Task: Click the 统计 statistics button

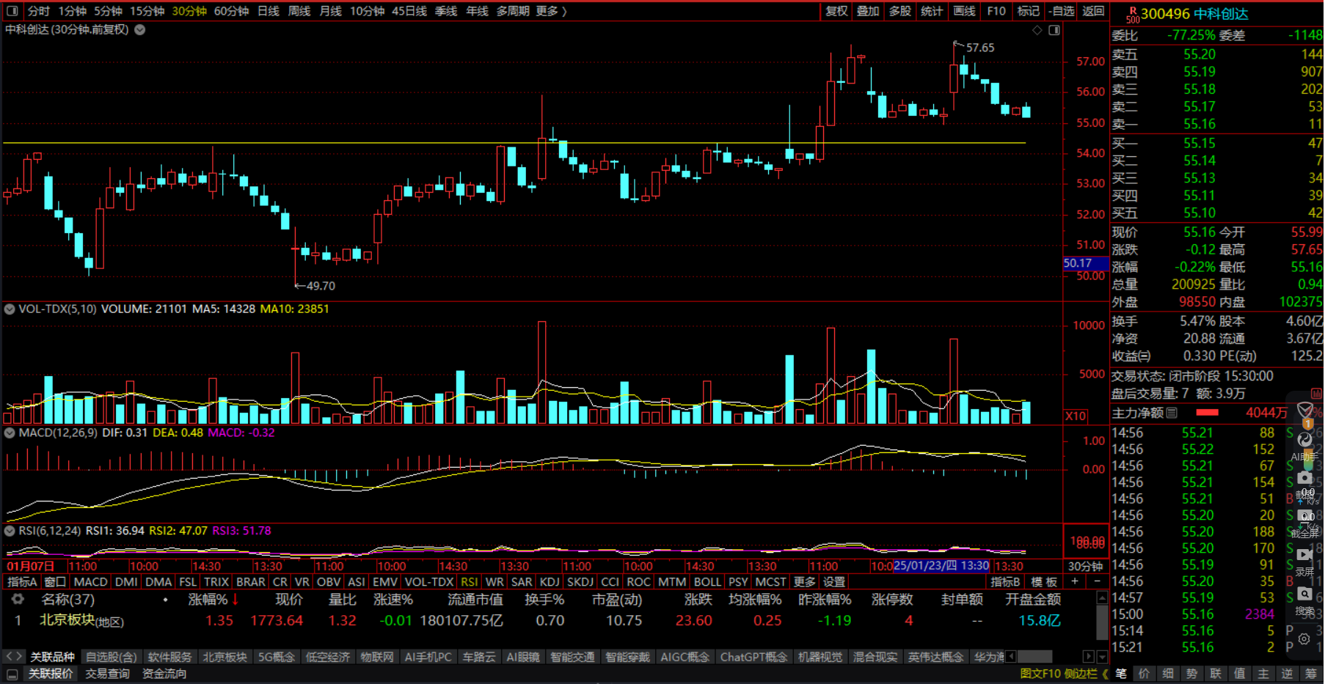Action: (x=932, y=11)
